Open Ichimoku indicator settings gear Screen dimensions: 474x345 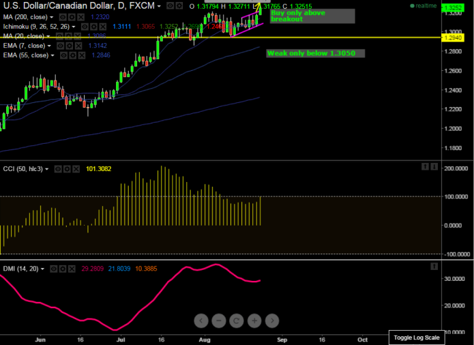(94, 27)
